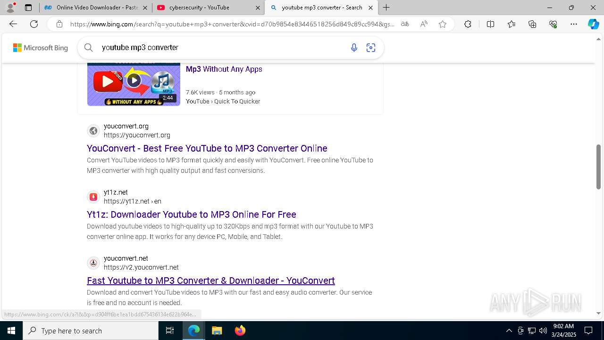This screenshot has width=604, height=340.
Task: Open Fast Youtube to MP3 Converter link
Action: 211,280
